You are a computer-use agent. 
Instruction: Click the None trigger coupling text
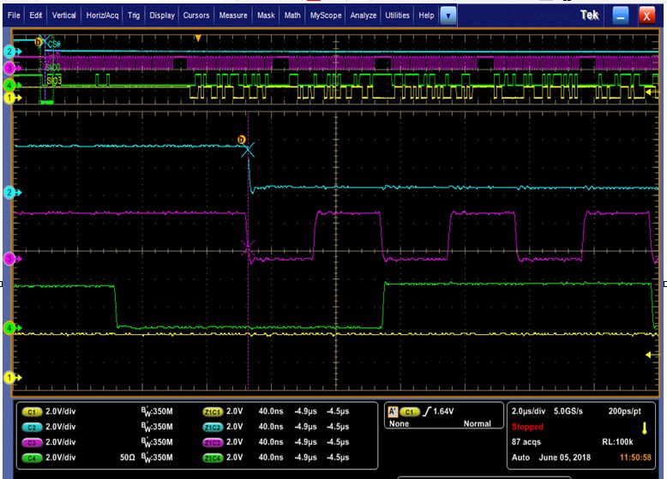click(x=399, y=424)
